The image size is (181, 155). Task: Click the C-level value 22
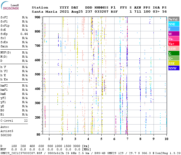click(x=26, y=121)
